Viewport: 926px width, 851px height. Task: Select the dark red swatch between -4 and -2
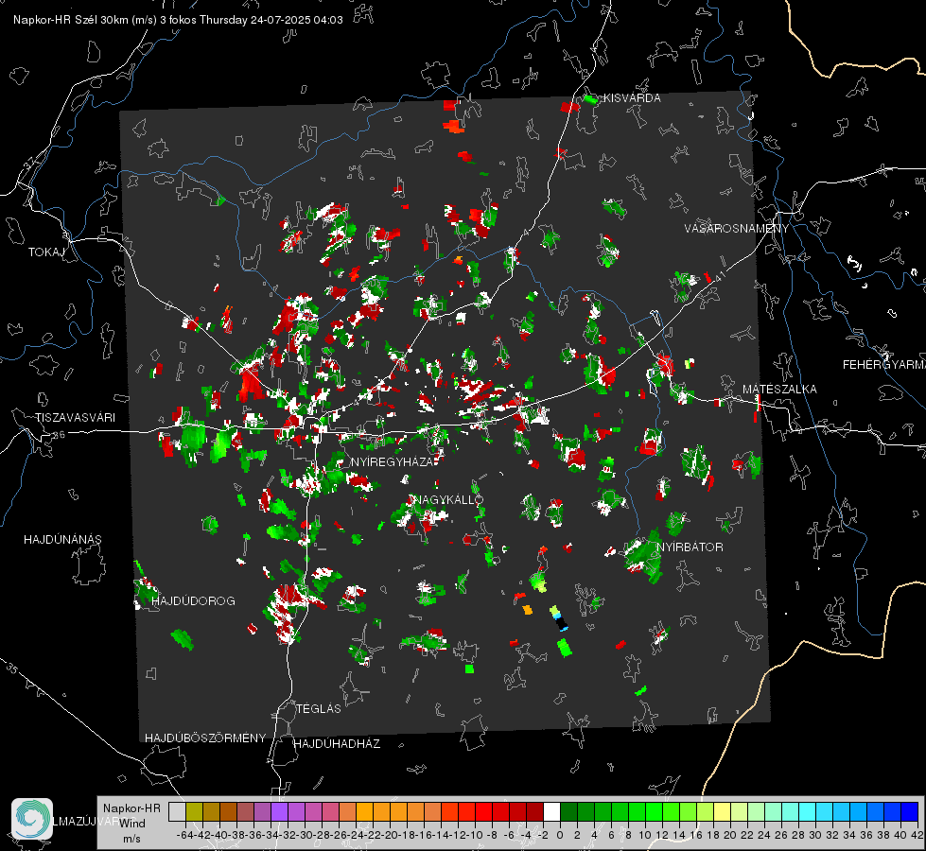pyautogui.click(x=534, y=811)
